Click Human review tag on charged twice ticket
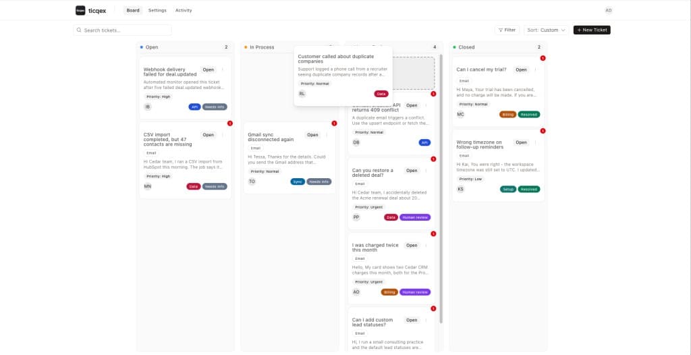Viewport: 691px width, 355px height. coord(415,292)
